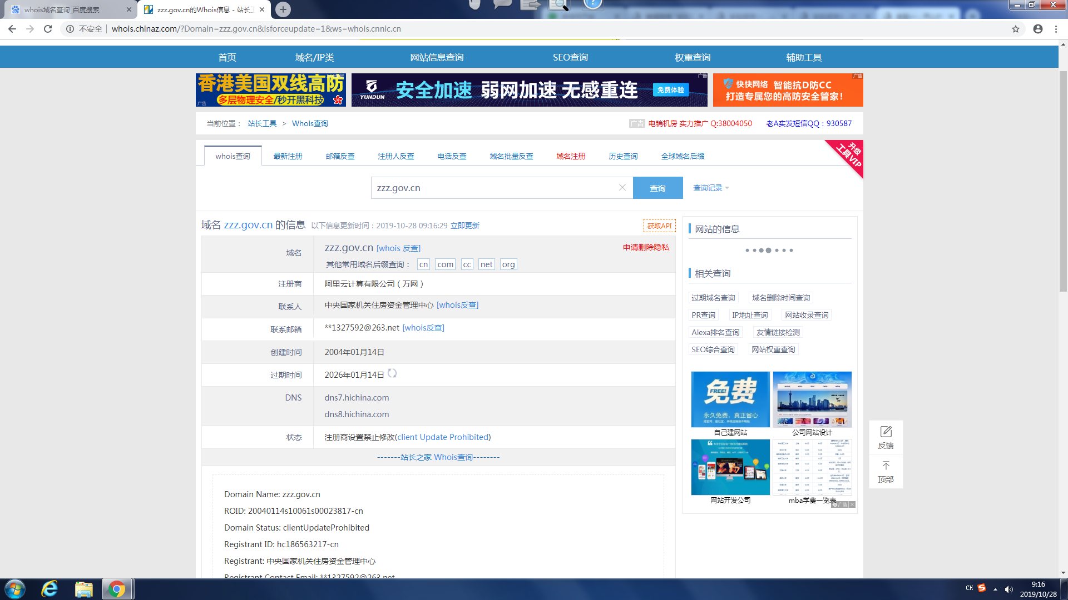Click the 自己建网站 ad thumbnail
Screen dimensions: 1068x600
pyautogui.click(x=730, y=399)
